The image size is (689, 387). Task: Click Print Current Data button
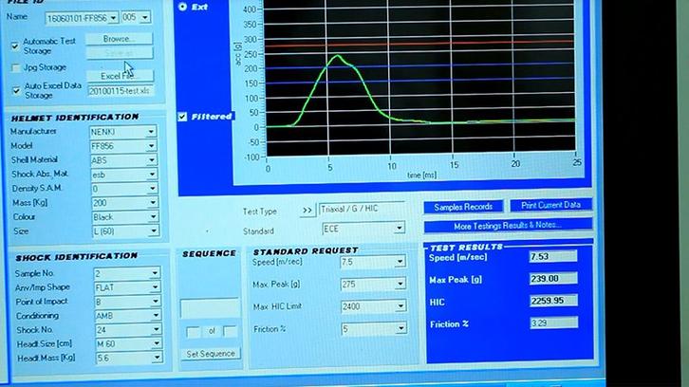(x=550, y=205)
